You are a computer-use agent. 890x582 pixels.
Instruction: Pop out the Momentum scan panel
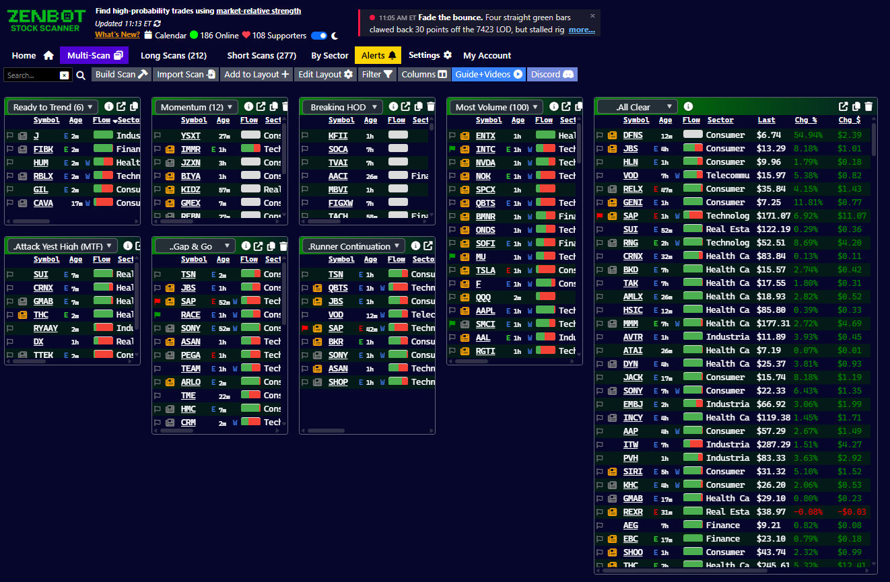tap(261, 106)
